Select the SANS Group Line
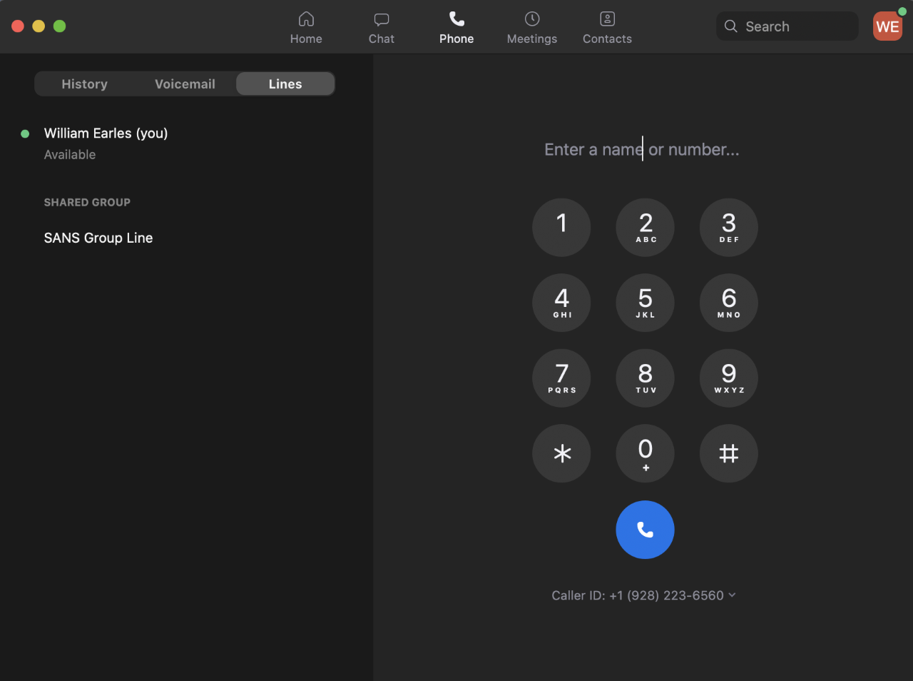This screenshot has height=681, width=913. 98,238
